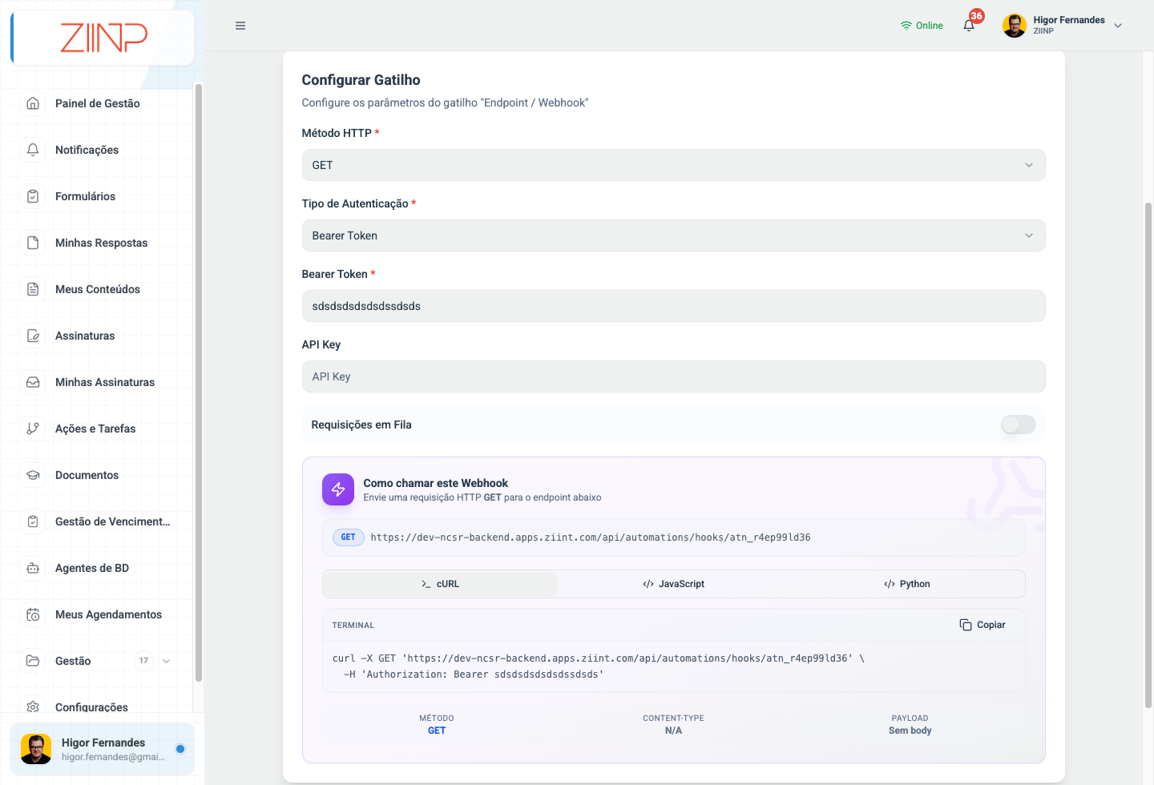Image resolution: width=1154 pixels, height=785 pixels.
Task: Switch to the cURL tab
Action: click(440, 584)
